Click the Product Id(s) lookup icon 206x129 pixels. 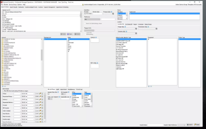click(113, 14)
